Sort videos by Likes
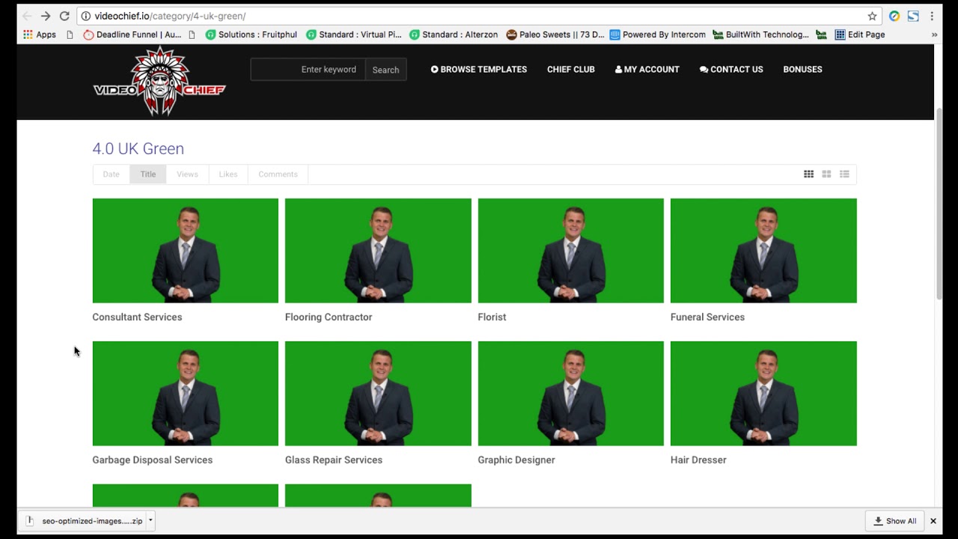The width and height of the screenshot is (958, 539). point(228,174)
